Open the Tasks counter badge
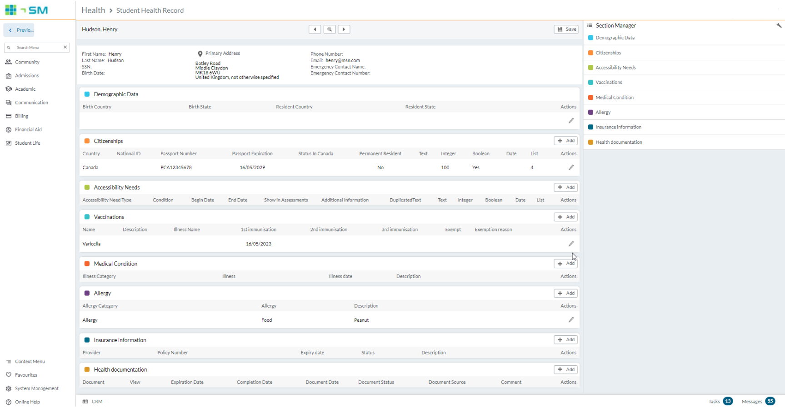The height and width of the screenshot is (407, 785). [x=728, y=401]
